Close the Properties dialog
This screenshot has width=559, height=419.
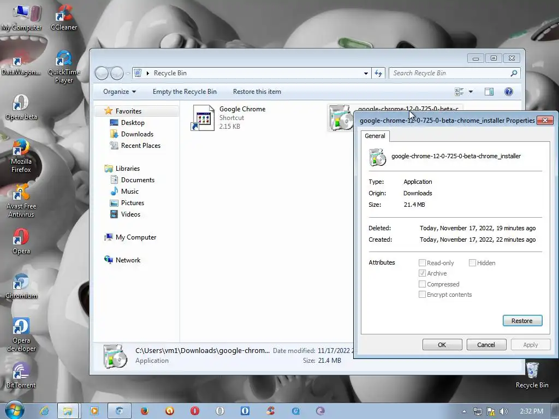tap(545, 121)
